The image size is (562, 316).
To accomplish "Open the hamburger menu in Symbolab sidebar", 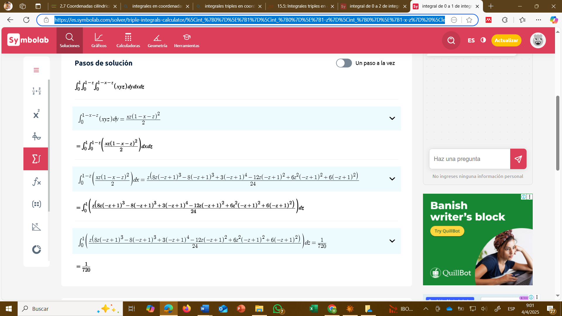I will pyautogui.click(x=36, y=70).
